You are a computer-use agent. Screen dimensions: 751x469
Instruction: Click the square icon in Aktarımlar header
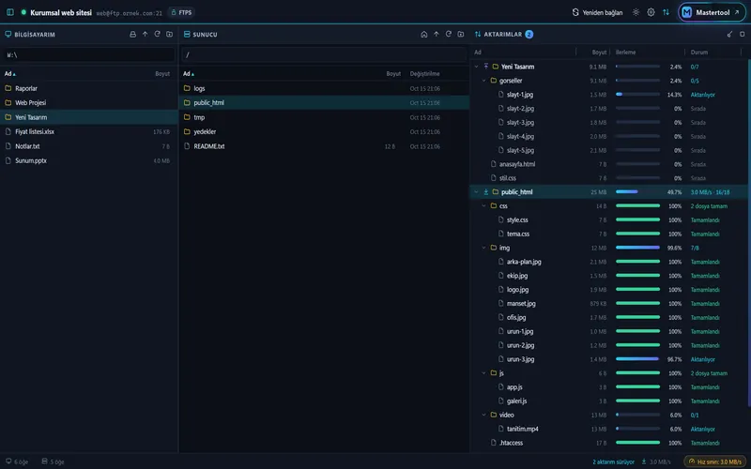point(742,35)
